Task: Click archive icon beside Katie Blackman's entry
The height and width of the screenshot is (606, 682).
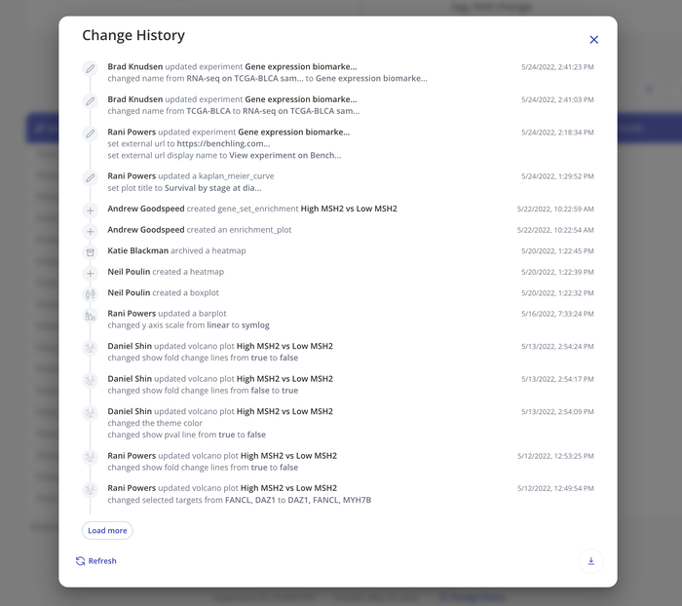Action: pyautogui.click(x=90, y=251)
